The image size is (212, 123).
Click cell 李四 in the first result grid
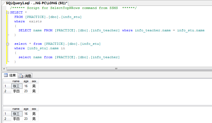point(17,91)
